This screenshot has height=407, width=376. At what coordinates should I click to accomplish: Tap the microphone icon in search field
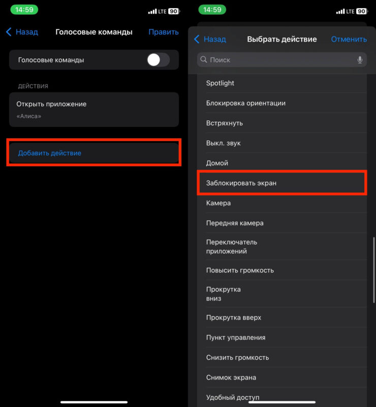360,60
